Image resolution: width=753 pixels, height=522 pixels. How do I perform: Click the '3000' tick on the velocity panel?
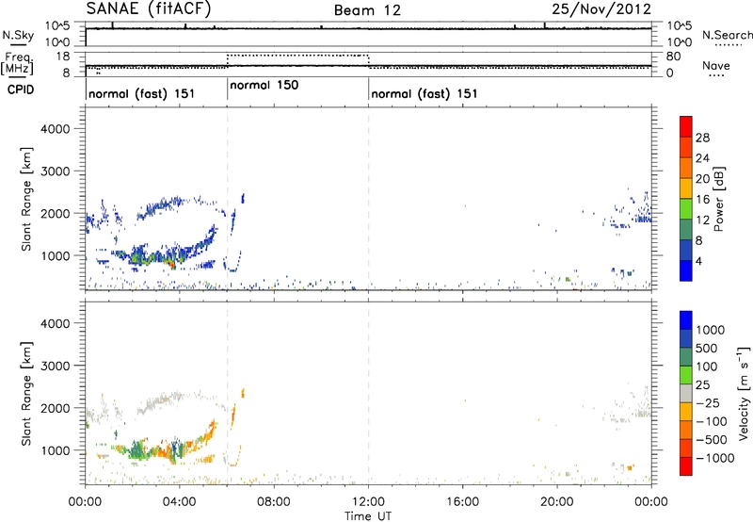pyautogui.click(x=55, y=366)
